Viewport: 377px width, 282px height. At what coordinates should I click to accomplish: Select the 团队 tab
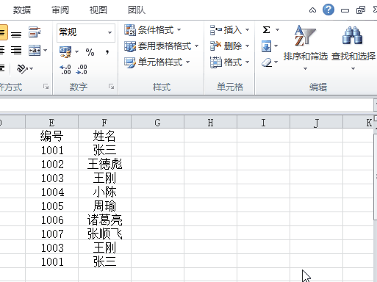pyautogui.click(x=137, y=10)
